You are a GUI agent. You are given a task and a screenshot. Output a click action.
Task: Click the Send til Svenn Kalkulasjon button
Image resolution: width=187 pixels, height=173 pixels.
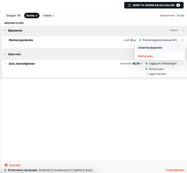click(154, 5)
